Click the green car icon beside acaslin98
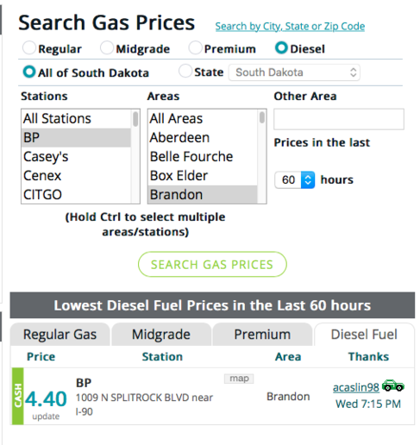420x445 pixels. pyautogui.click(x=393, y=385)
